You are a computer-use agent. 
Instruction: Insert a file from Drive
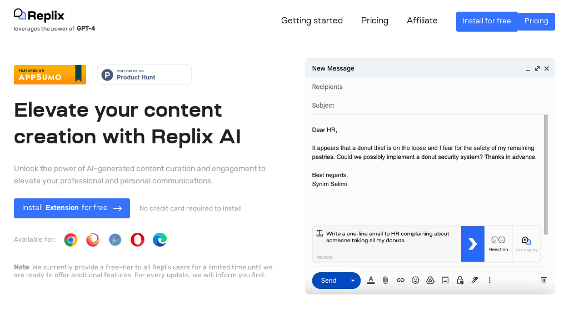click(x=430, y=280)
